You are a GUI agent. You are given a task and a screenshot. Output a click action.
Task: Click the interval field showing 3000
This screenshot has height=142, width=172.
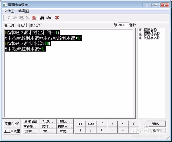pos(123,25)
